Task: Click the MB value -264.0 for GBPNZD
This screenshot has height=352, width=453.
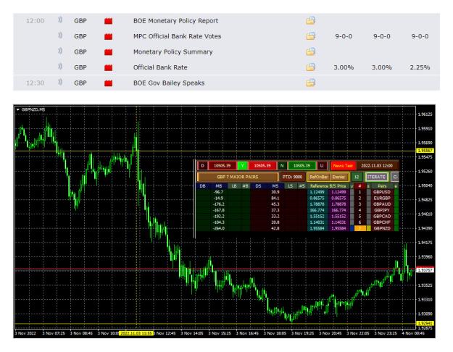Action: pyautogui.click(x=219, y=228)
